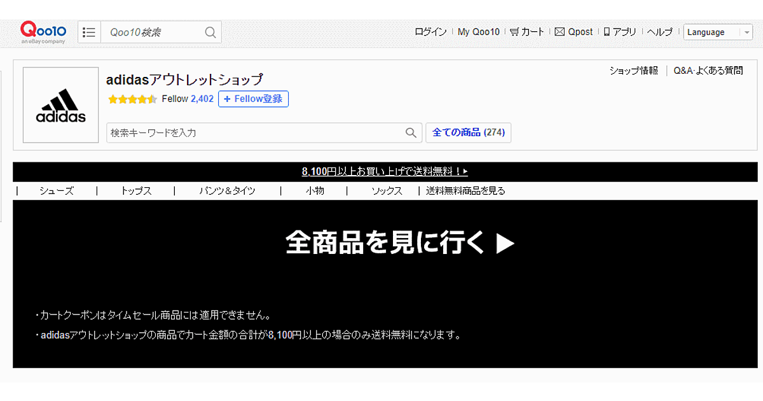The image size is (763, 401).
Task: Click the ログイン link
Action: pos(430,32)
